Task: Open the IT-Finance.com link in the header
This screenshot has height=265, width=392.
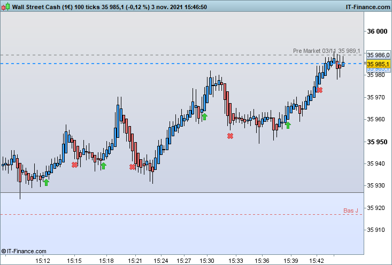Action: (368, 7)
